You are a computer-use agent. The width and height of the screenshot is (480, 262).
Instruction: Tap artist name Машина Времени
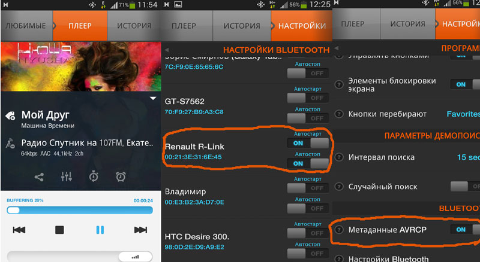[48, 126]
